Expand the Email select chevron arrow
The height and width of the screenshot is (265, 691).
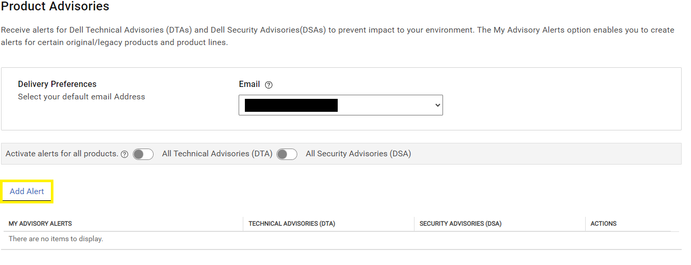coord(437,105)
